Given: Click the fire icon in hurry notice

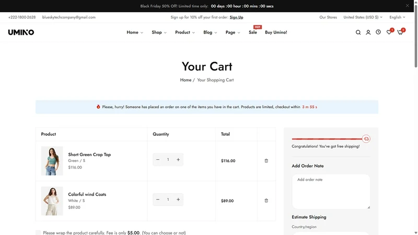Looking at the screenshot, I should coord(98,107).
